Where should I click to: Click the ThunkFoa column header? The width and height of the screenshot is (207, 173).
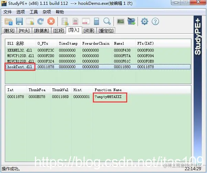[x=38, y=90]
